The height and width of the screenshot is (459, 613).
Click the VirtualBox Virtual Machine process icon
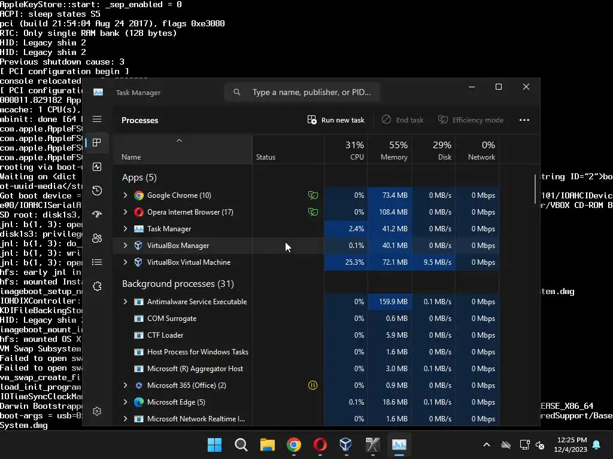(138, 262)
